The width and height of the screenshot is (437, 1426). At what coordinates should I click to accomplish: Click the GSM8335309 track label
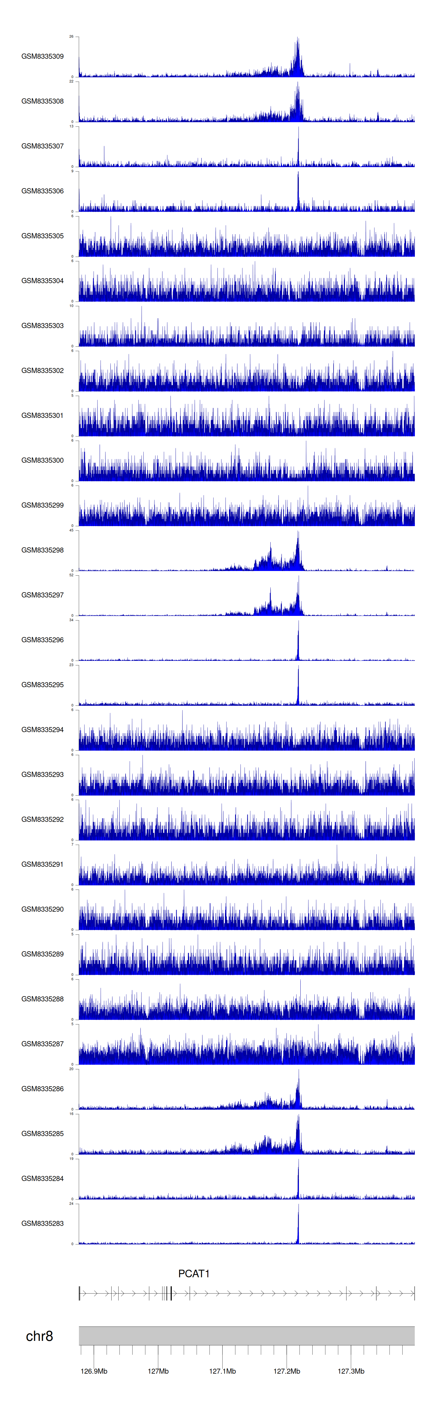click(42, 57)
